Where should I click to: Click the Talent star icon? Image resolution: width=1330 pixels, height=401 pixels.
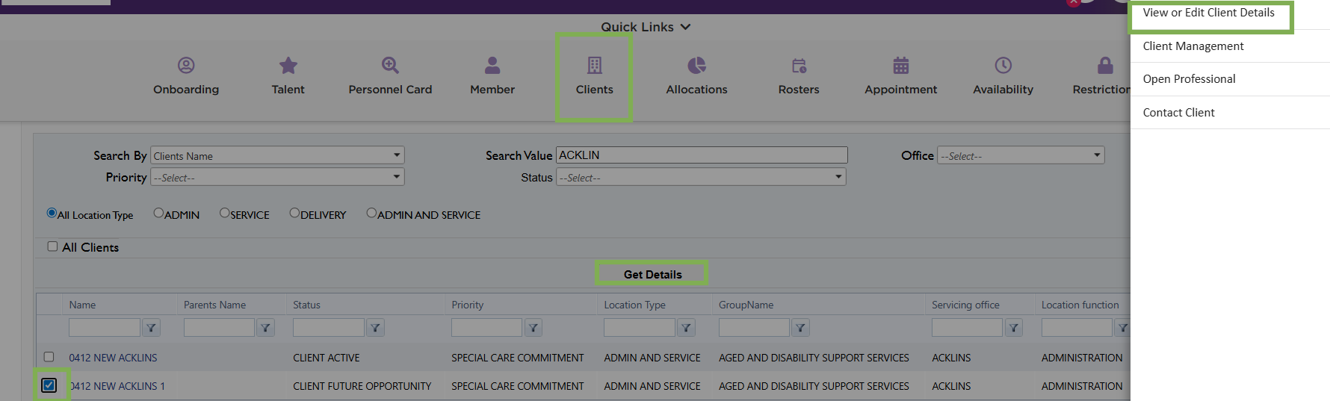(288, 66)
